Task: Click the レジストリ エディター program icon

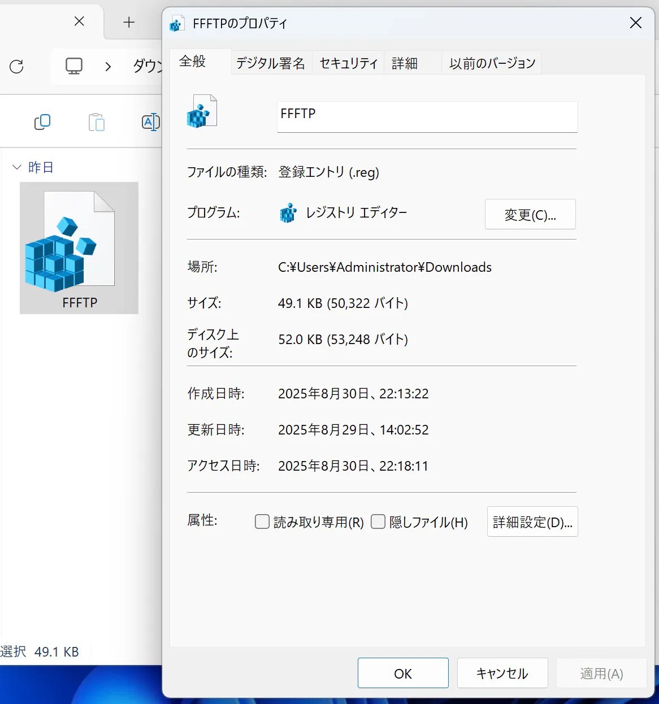Action: point(288,213)
